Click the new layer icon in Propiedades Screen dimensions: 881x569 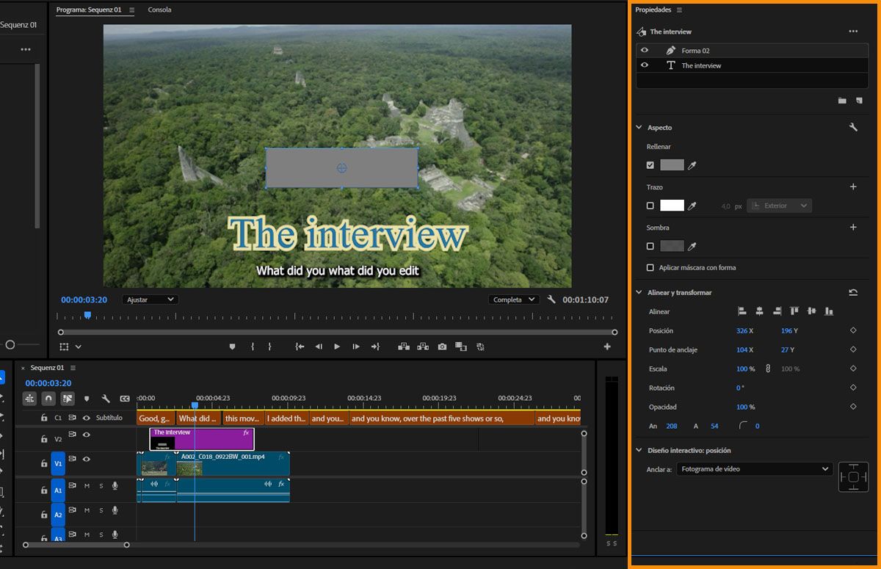(x=859, y=101)
